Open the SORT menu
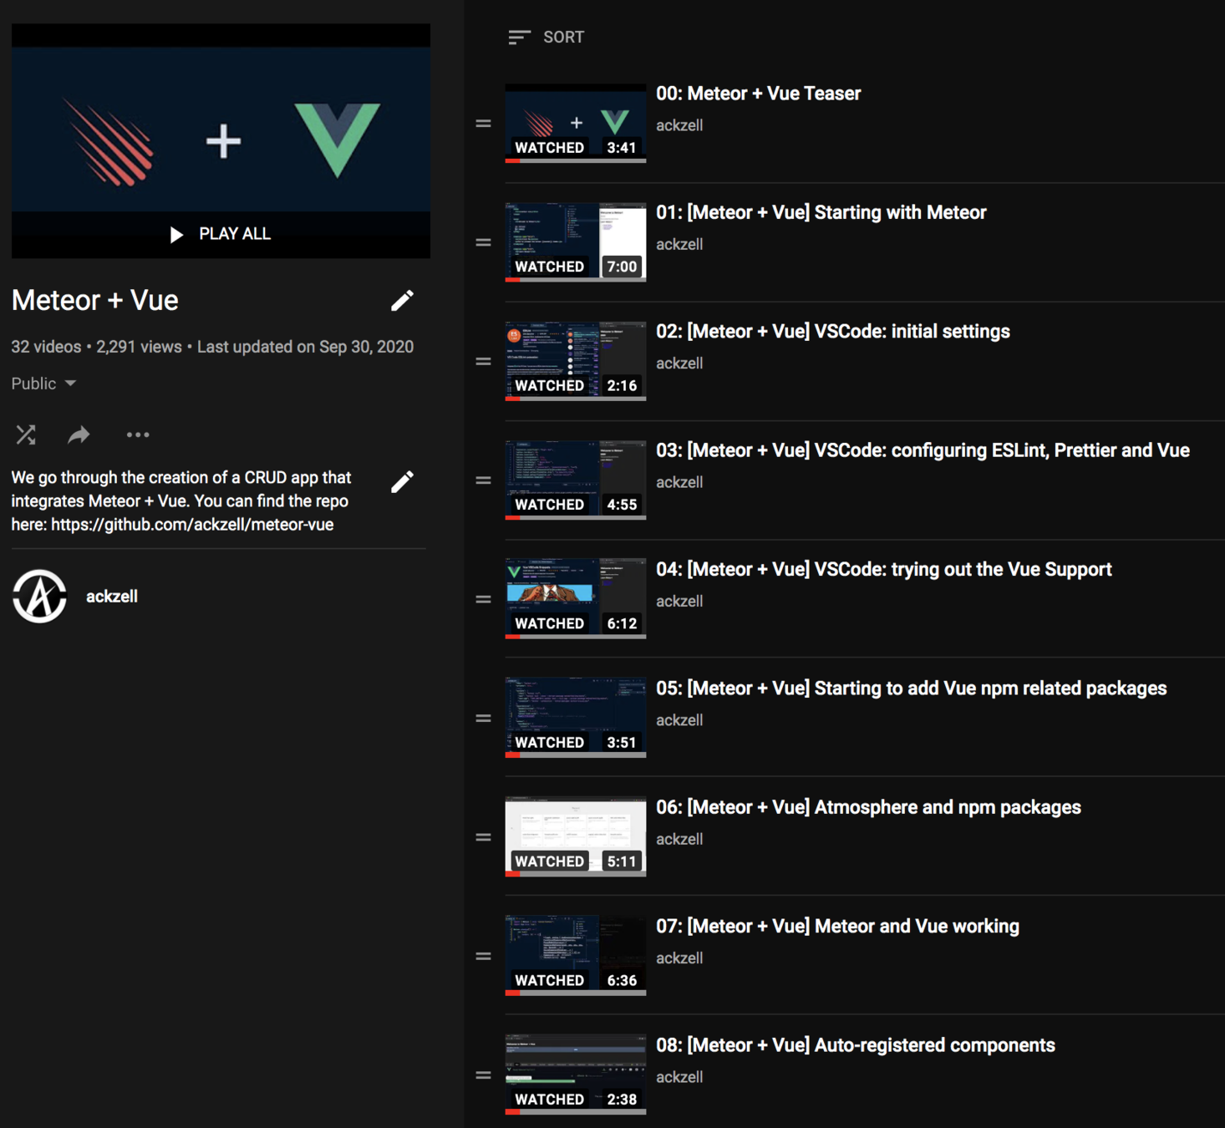Image resolution: width=1225 pixels, height=1128 pixels. tap(546, 37)
